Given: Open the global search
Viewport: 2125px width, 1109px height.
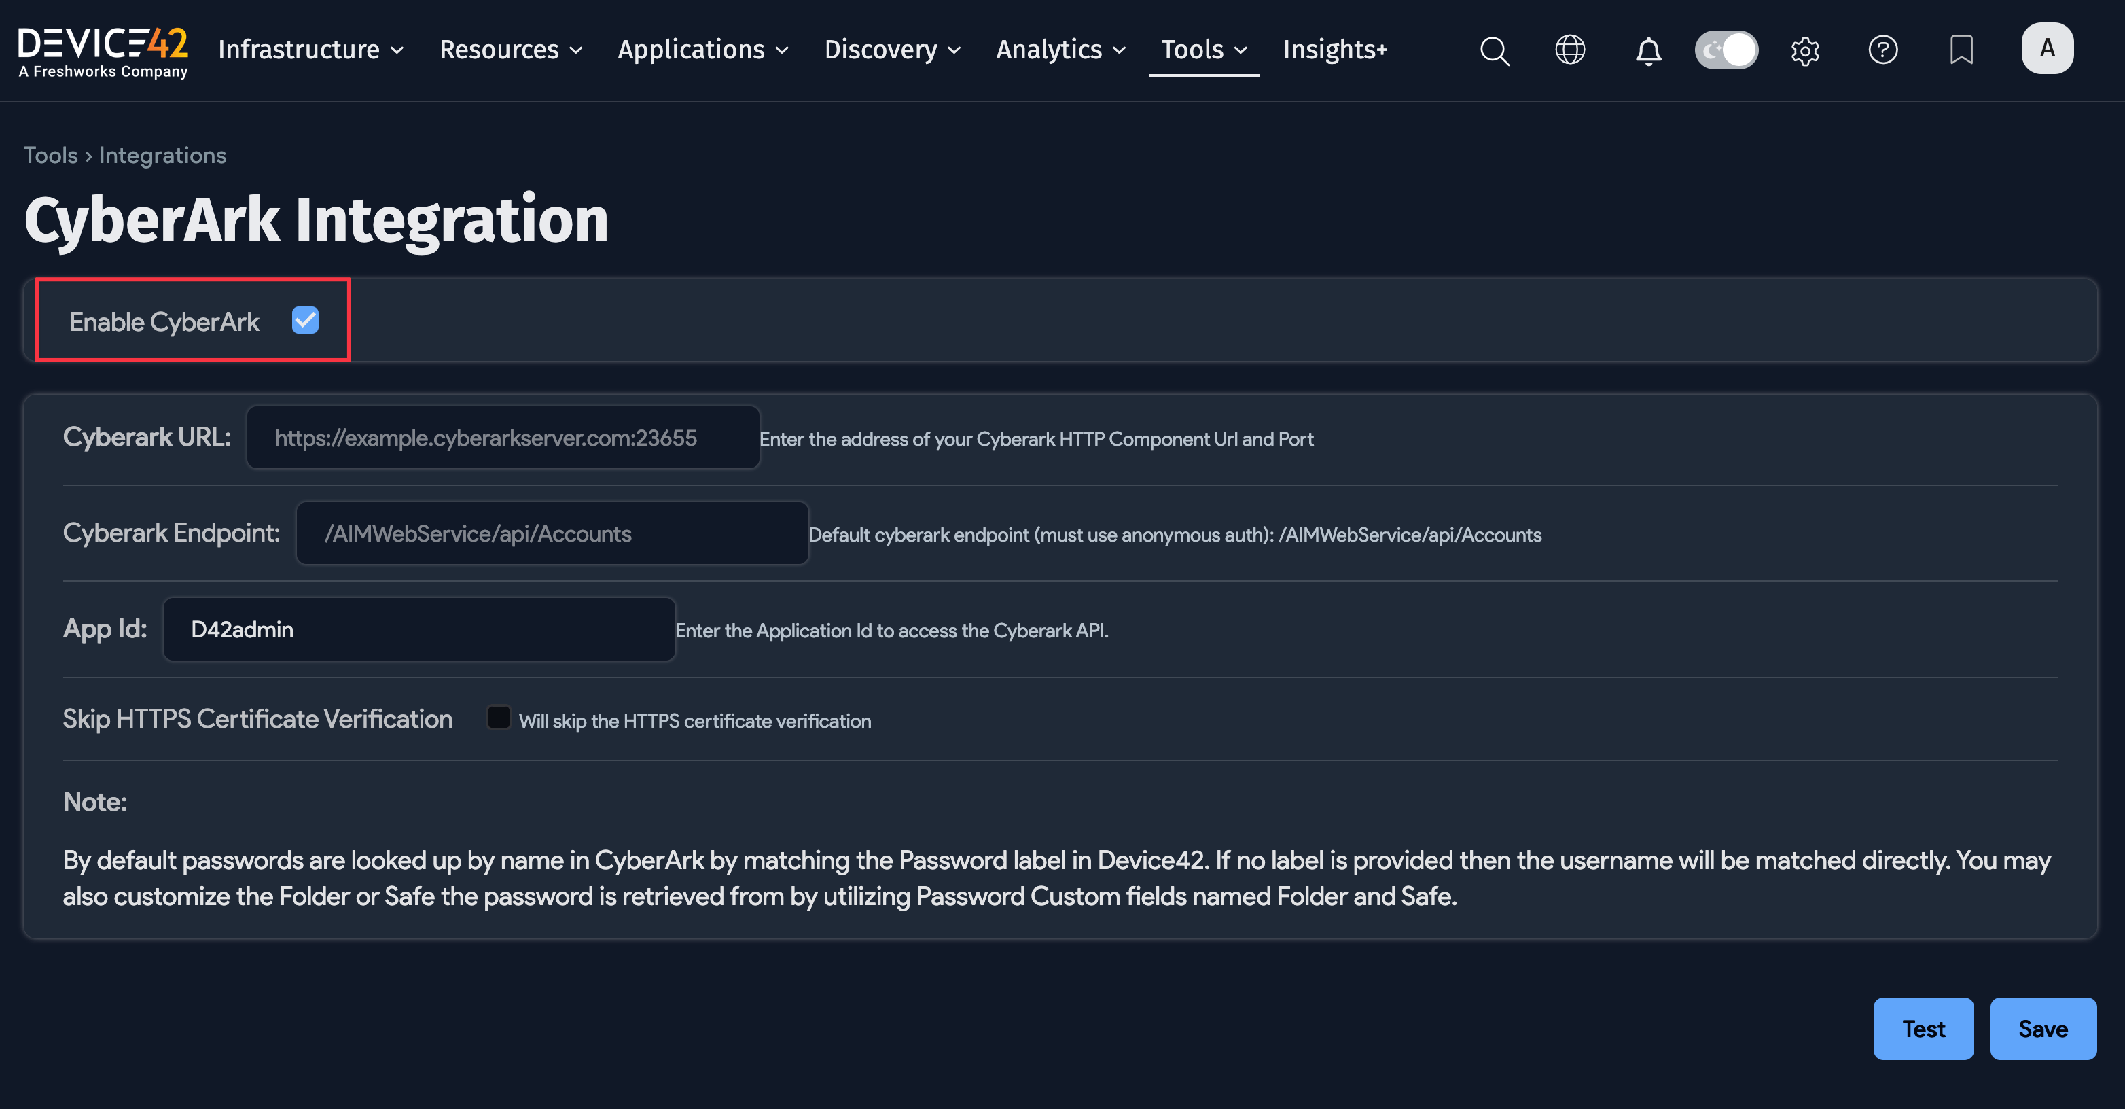Looking at the screenshot, I should [1495, 50].
